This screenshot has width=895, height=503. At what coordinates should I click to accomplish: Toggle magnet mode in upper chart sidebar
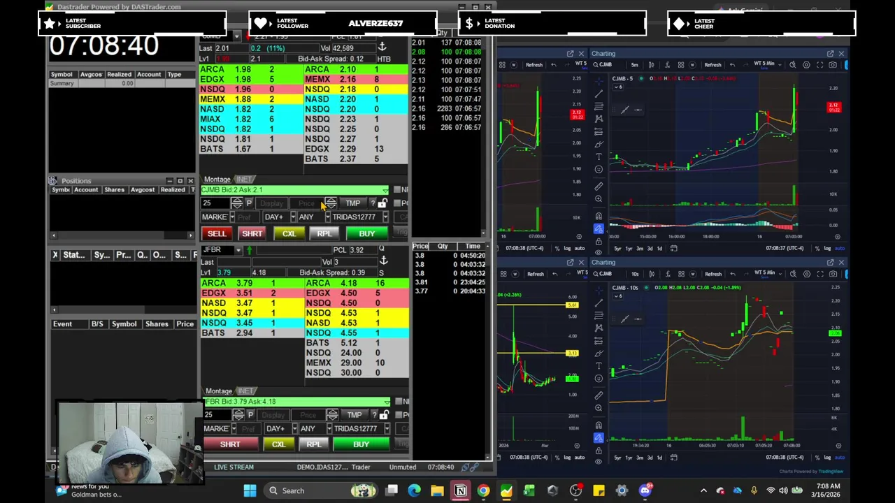click(599, 215)
